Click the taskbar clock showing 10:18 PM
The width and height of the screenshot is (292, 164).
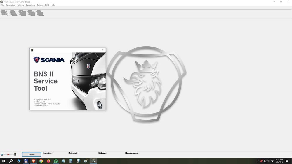(279, 161)
